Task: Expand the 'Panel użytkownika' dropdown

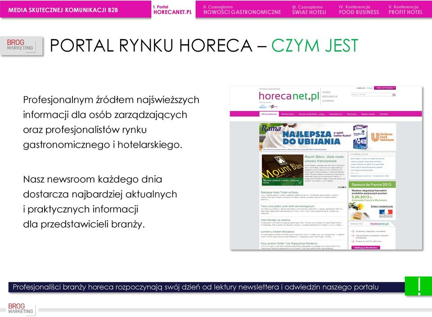Action: pyautogui.click(x=385, y=88)
